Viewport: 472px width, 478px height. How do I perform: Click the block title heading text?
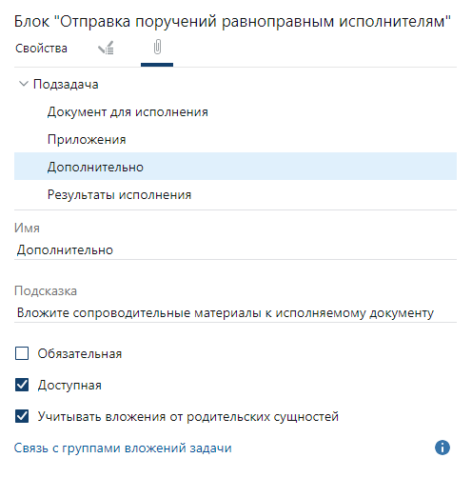232,22
